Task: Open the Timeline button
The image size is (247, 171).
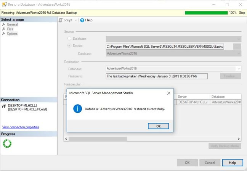Action: 231,76
